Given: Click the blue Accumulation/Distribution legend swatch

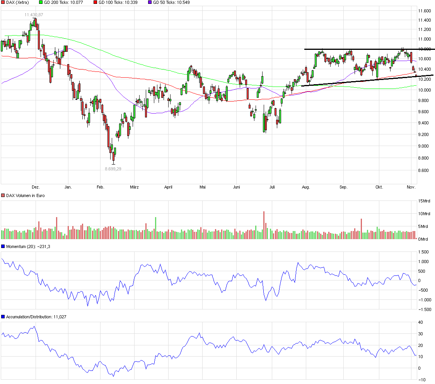Looking at the screenshot, I should point(3,317).
